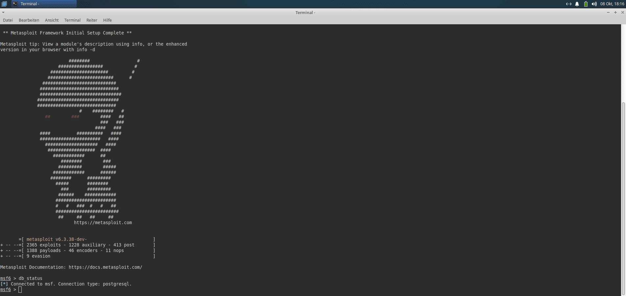Maximize the Terminal window
The image size is (626, 296).
pos(615,12)
